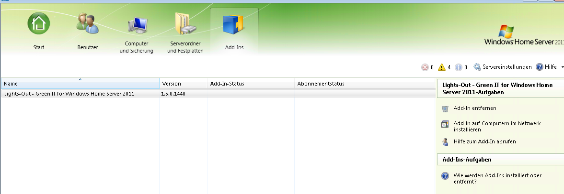Show the 4 warning alerts icon
The height and width of the screenshot is (194, 564).
[x=442, y=67]
